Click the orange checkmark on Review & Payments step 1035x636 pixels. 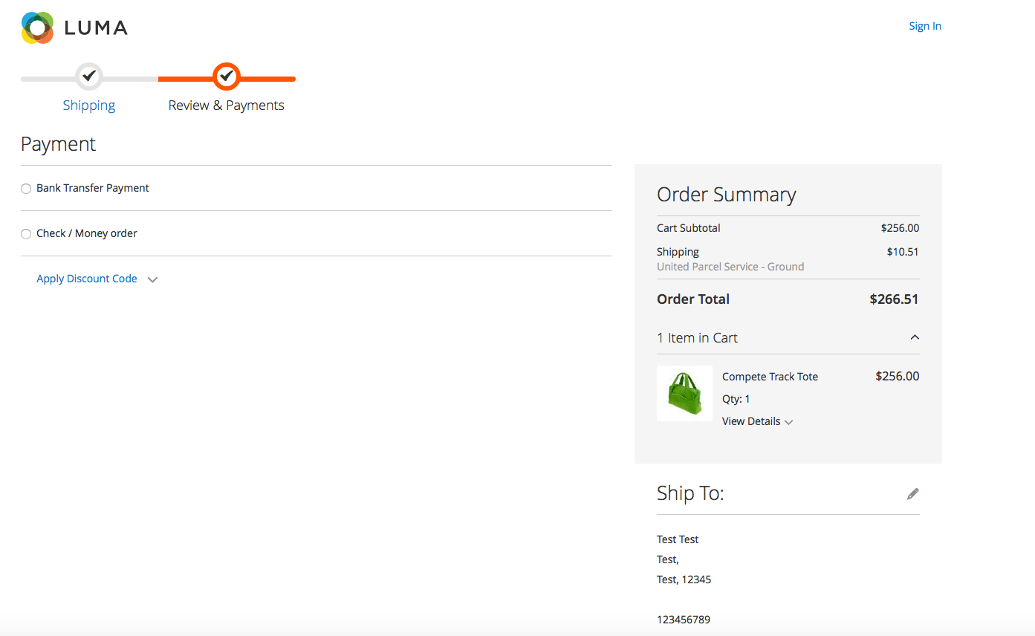coord(226,76)
